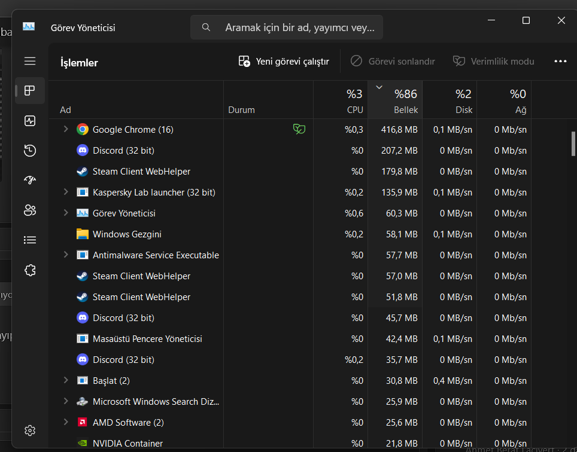Open the Processes page icon in sidebar
The height and width of the screenshot is (452, 577).
pos(30,90)
